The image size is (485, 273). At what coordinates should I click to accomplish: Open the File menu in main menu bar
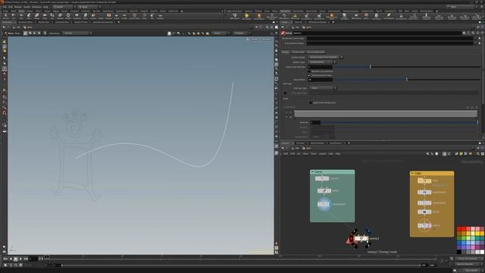[5, 7]
